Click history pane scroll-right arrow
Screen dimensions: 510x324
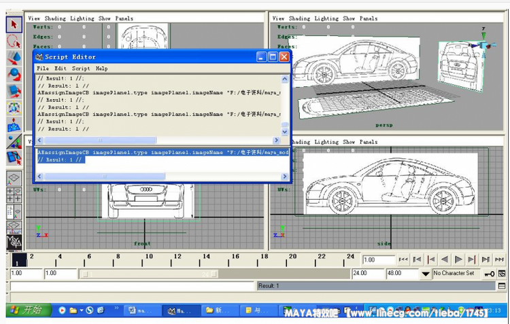(x=277, y=140)
